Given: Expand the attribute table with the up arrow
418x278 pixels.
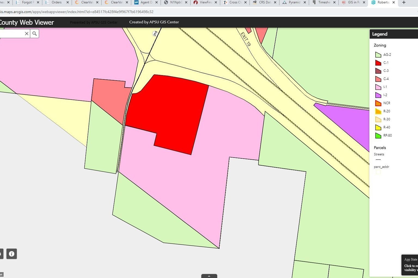Looking at the screenshot, I should coord(209,276).
